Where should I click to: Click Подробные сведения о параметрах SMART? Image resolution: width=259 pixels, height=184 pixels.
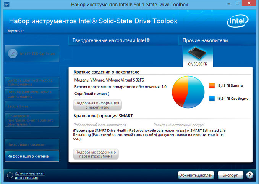(96, 154)
